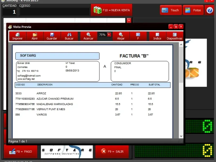Click code 7790290007195
216x162 pixels.
(x=25, y=109)
